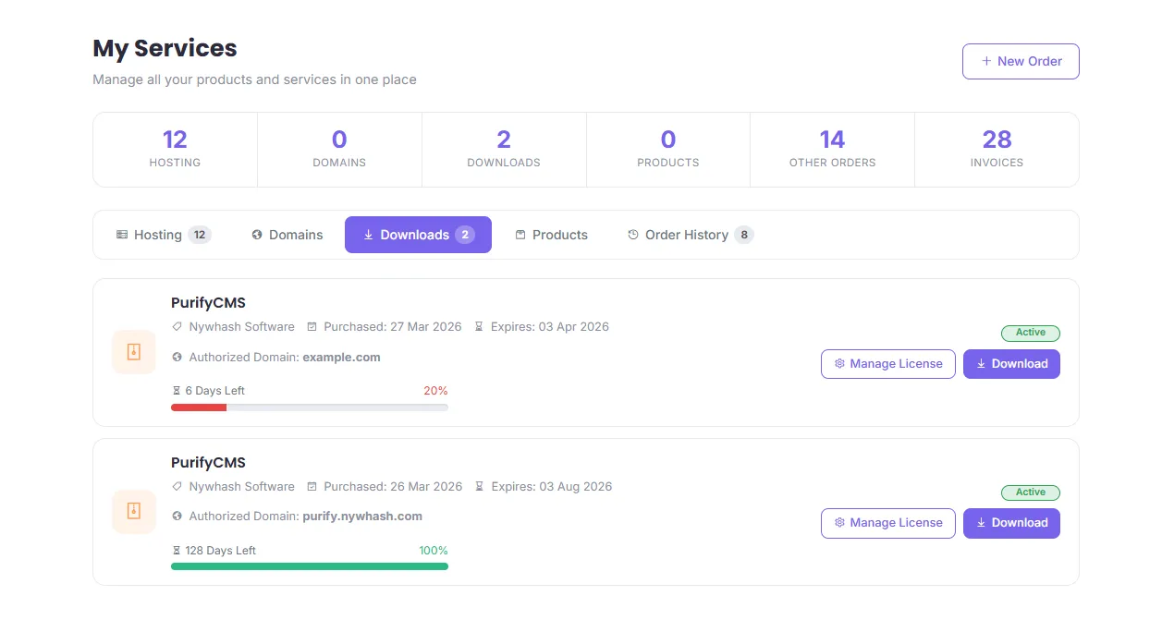Switch to the Hosting tab
This screenshot has height=620, width=1162.
[164, 235]
